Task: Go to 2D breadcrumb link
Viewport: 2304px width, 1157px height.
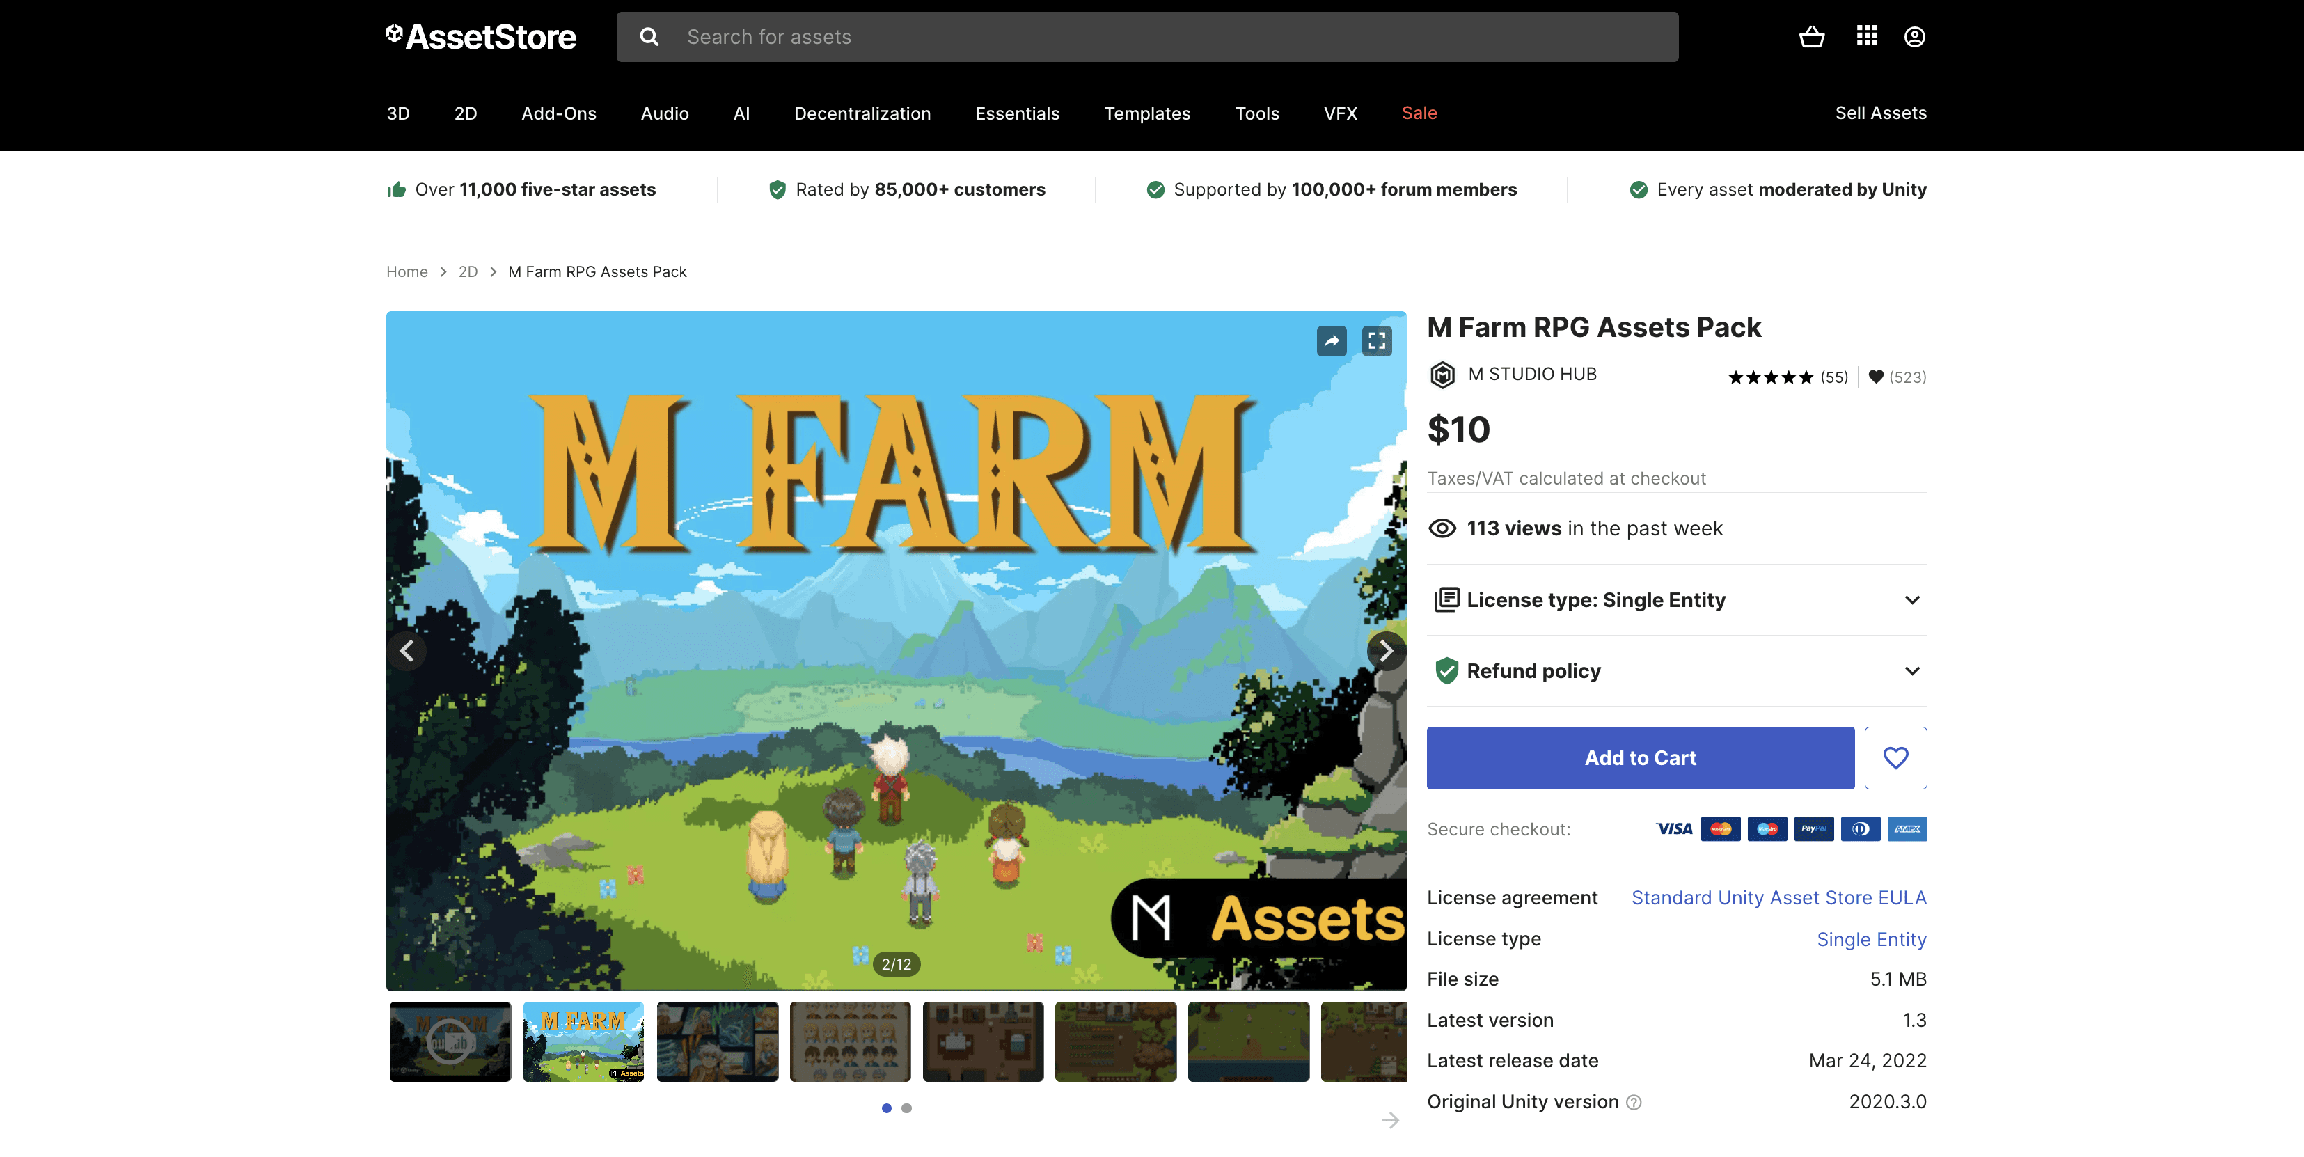Action: 468,272
